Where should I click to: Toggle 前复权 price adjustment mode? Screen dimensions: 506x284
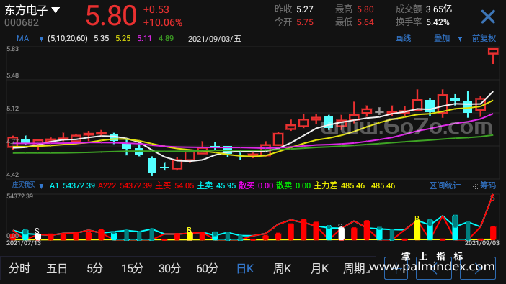(x=484, y=38)
